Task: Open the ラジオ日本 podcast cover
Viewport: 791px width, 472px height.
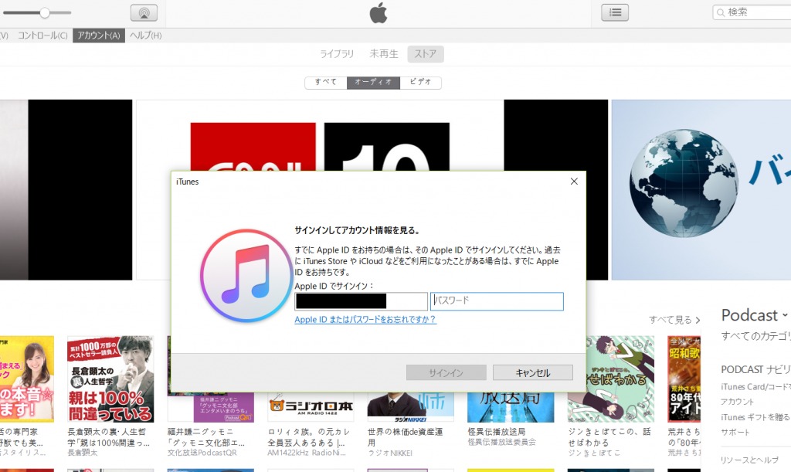Action: click(311, 407)
